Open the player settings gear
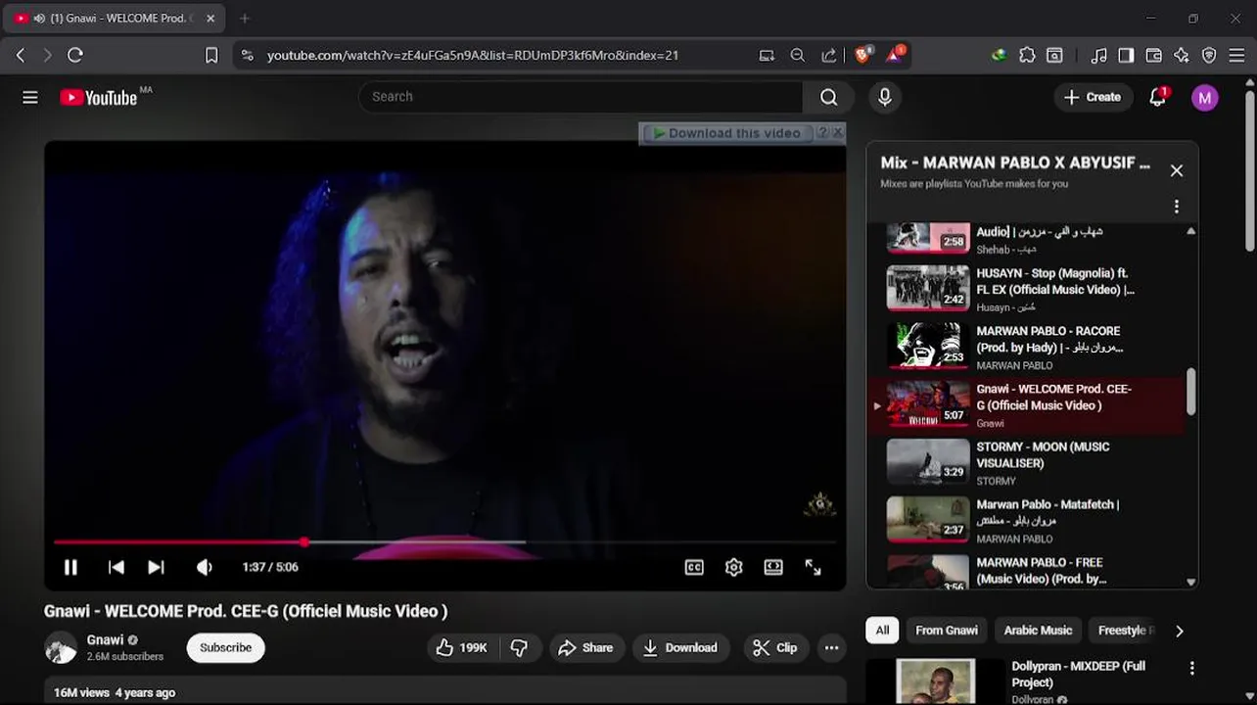 (733, 567)
